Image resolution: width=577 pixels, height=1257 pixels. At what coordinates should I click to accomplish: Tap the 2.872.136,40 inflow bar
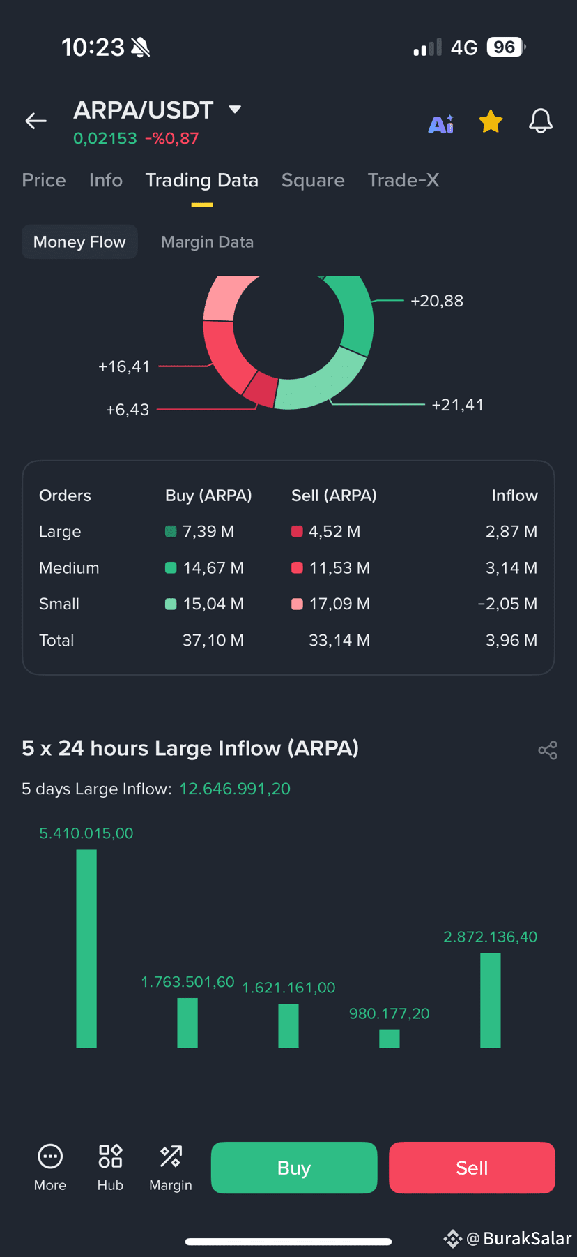tap(491, 1000)
